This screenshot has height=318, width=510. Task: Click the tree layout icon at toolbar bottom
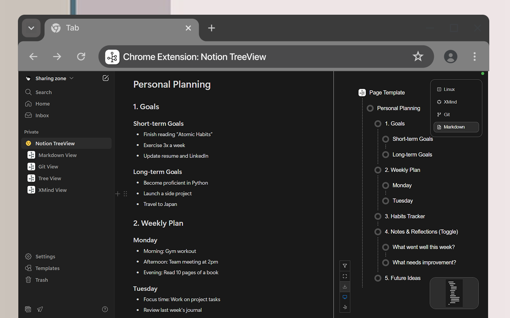tap(345, 307)
